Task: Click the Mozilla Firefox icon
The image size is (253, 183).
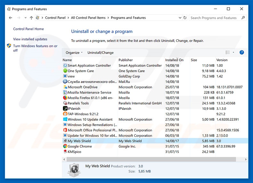Action: (x=65, y=98)
